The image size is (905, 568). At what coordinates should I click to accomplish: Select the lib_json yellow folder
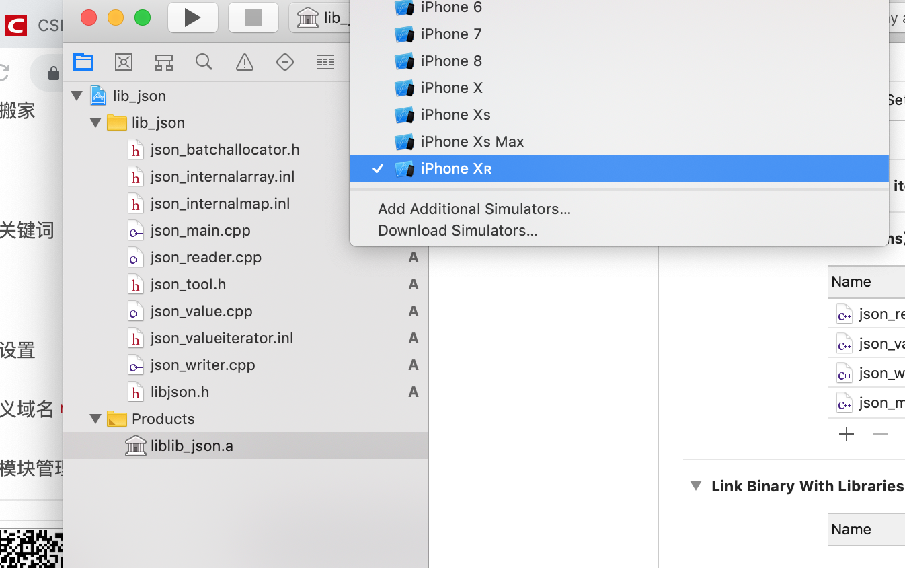tap(117, 122)
